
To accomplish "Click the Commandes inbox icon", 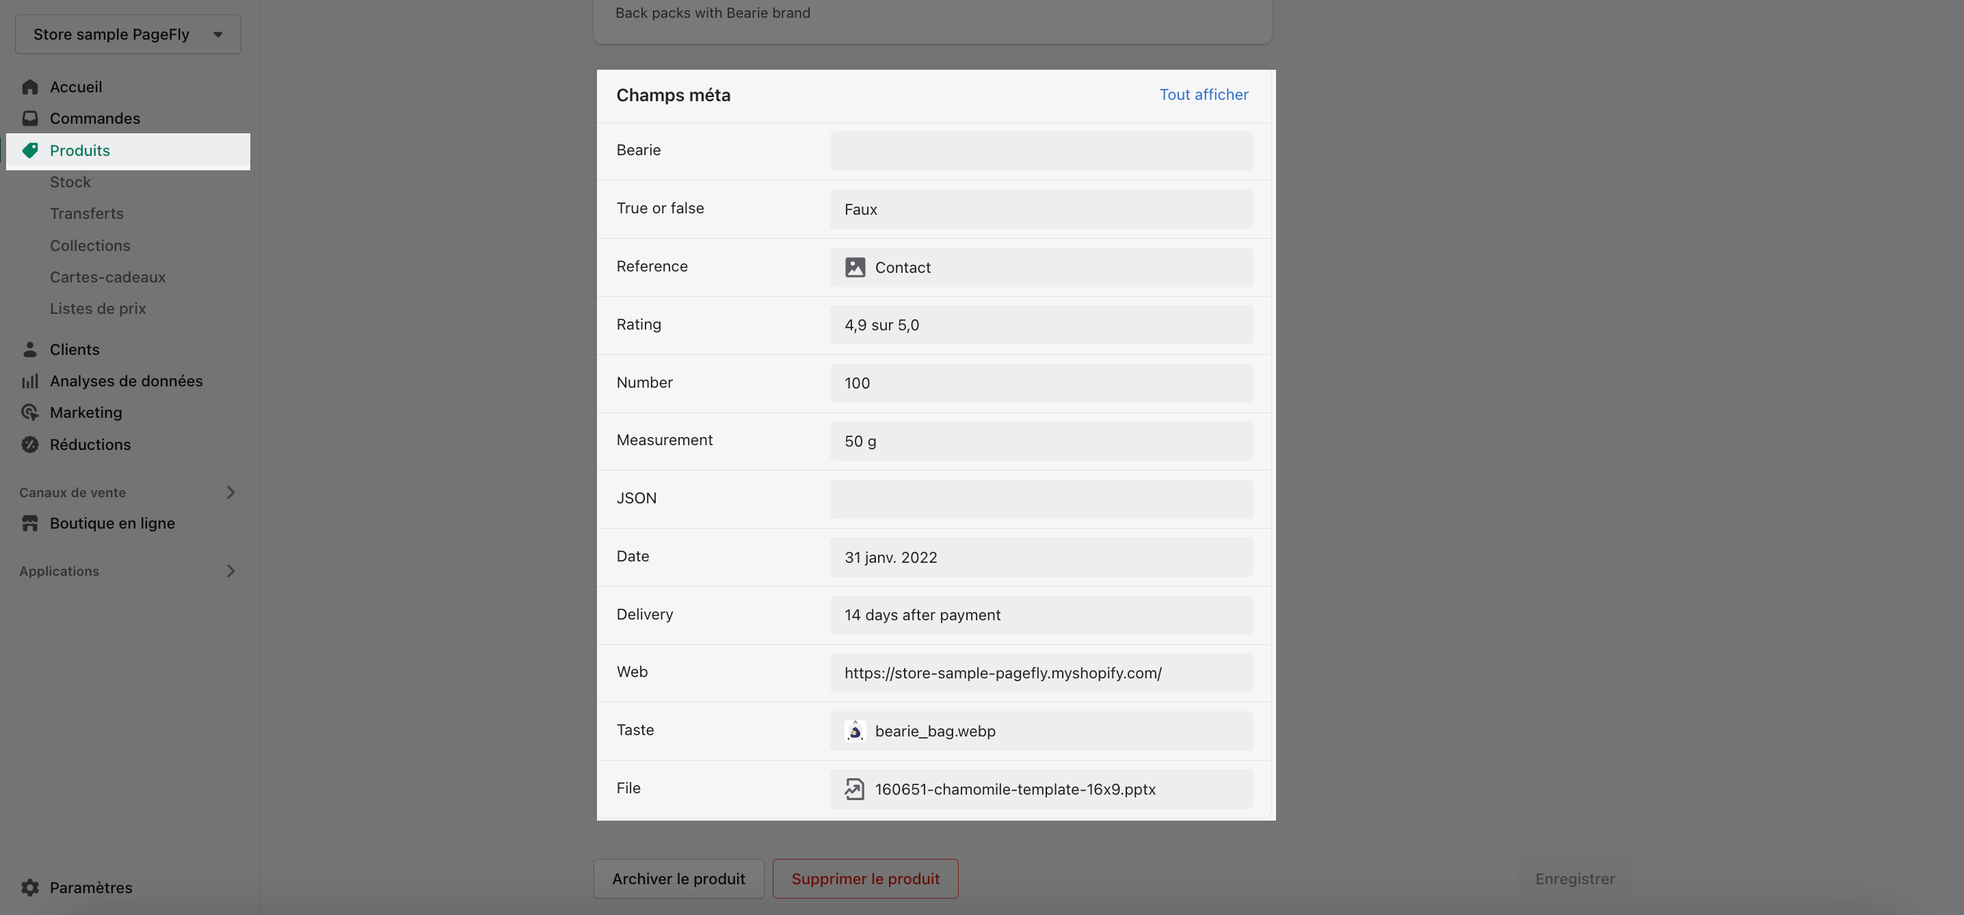I will pos(29,118).
